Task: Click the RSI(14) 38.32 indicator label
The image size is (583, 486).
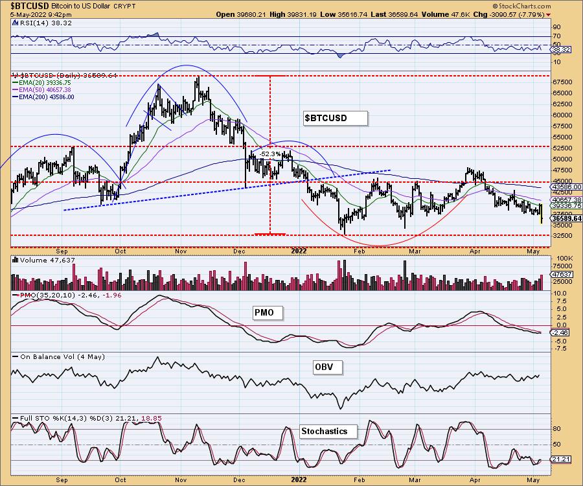Action: pyautogui.click(x=45, y=23)
